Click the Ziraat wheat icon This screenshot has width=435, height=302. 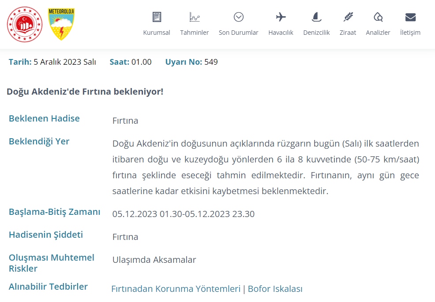tap(348, 17)
